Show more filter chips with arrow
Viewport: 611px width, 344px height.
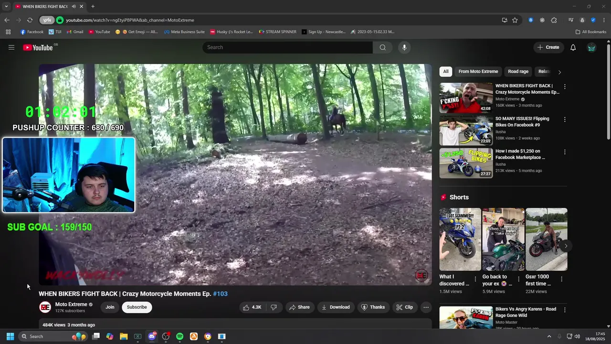tap(559, 72)
